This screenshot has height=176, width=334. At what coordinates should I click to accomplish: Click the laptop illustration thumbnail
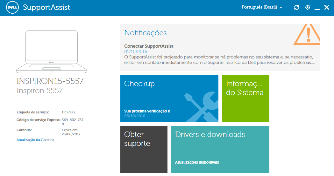coord(52,52)
